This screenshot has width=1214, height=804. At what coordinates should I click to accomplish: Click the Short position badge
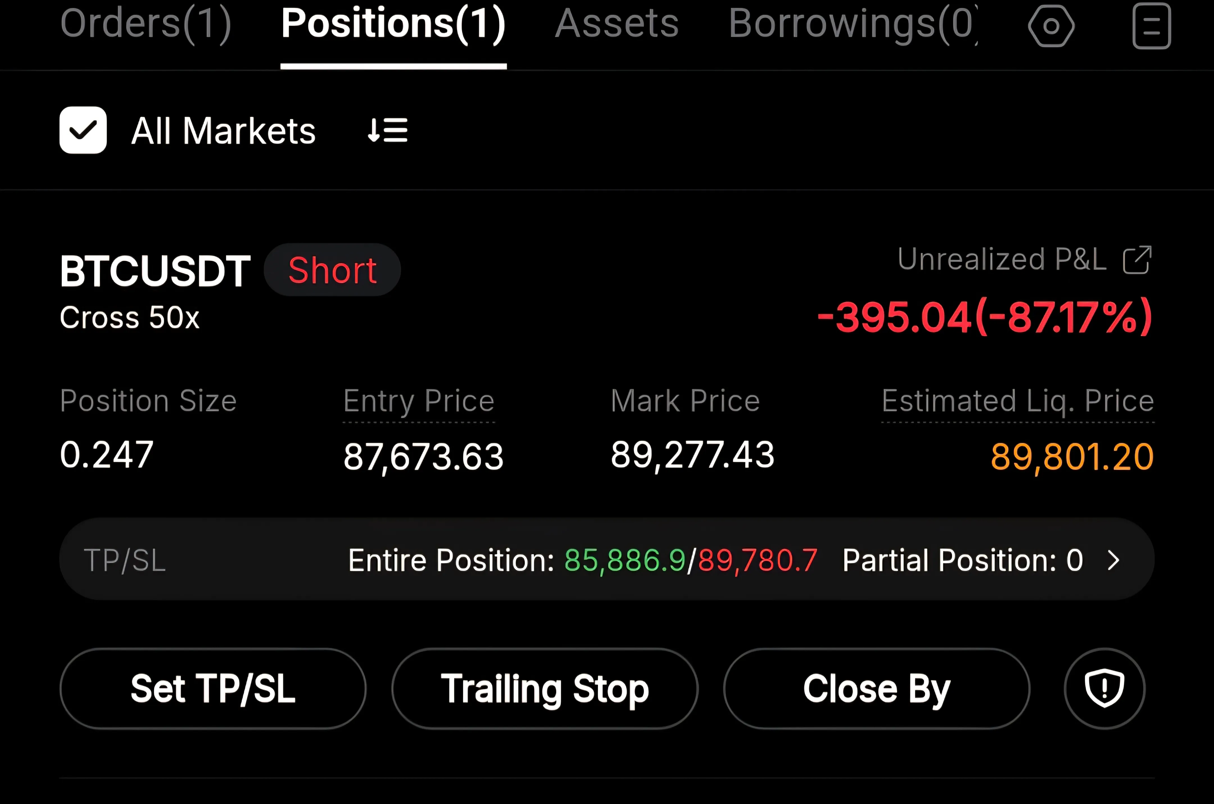pyautogui.click(x=332, y=270)
